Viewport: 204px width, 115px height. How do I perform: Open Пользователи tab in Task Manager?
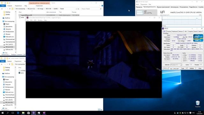pyautogui.click(x=184, y=7)
